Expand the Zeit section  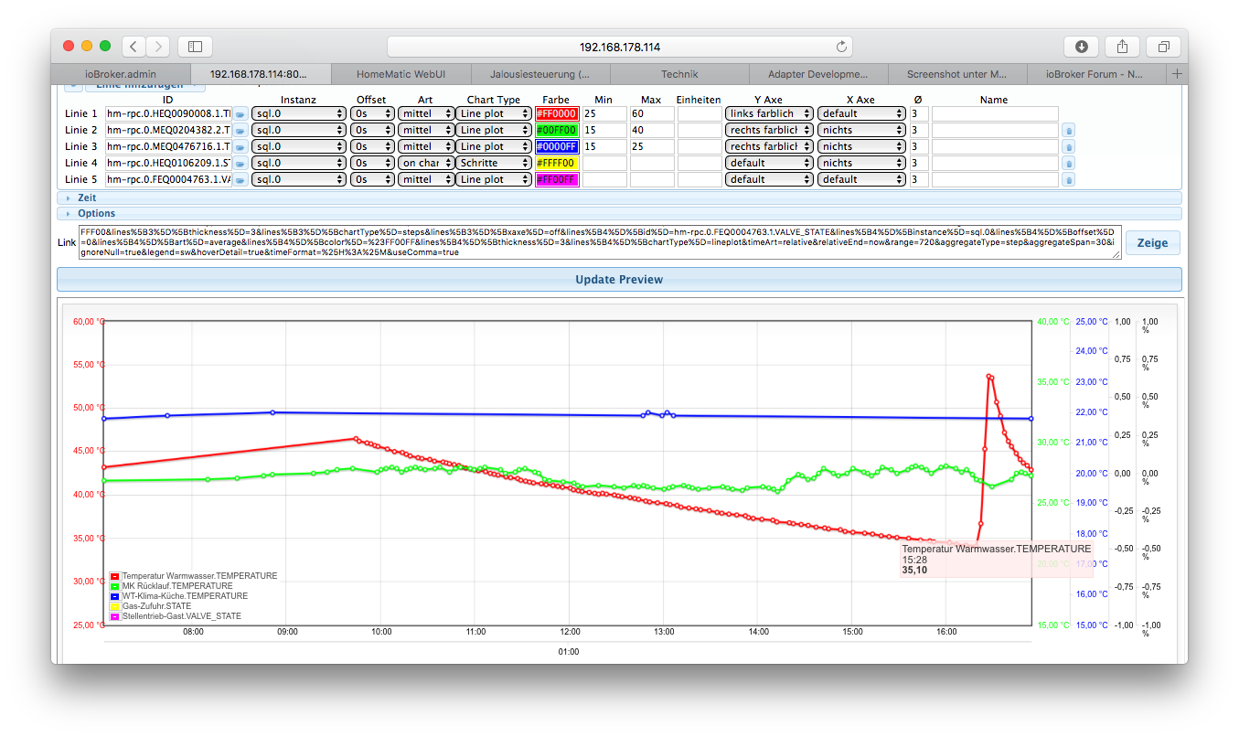(x=619, y=198)
